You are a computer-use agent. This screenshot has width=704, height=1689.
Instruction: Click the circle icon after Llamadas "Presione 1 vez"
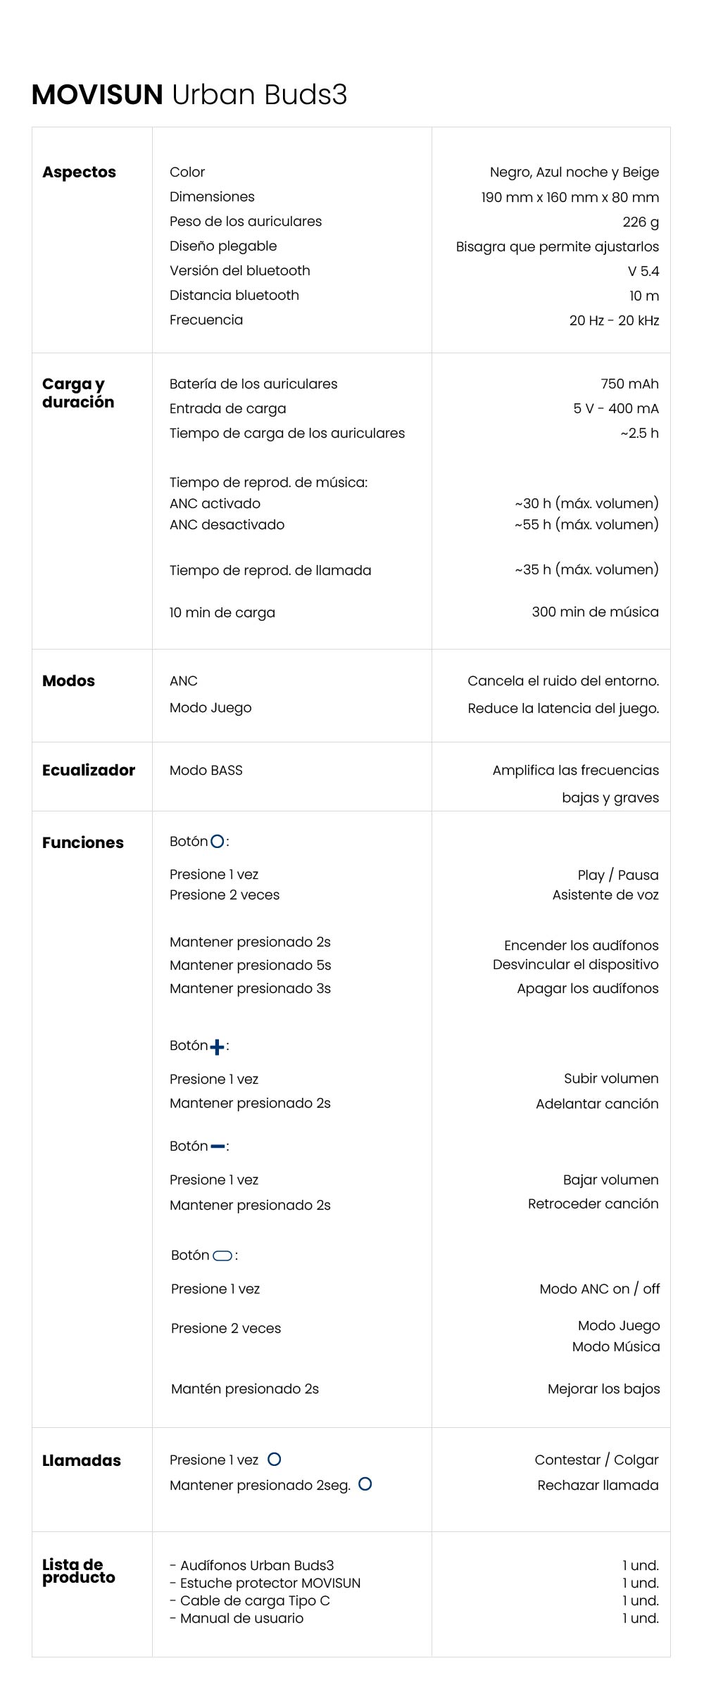275,1460
